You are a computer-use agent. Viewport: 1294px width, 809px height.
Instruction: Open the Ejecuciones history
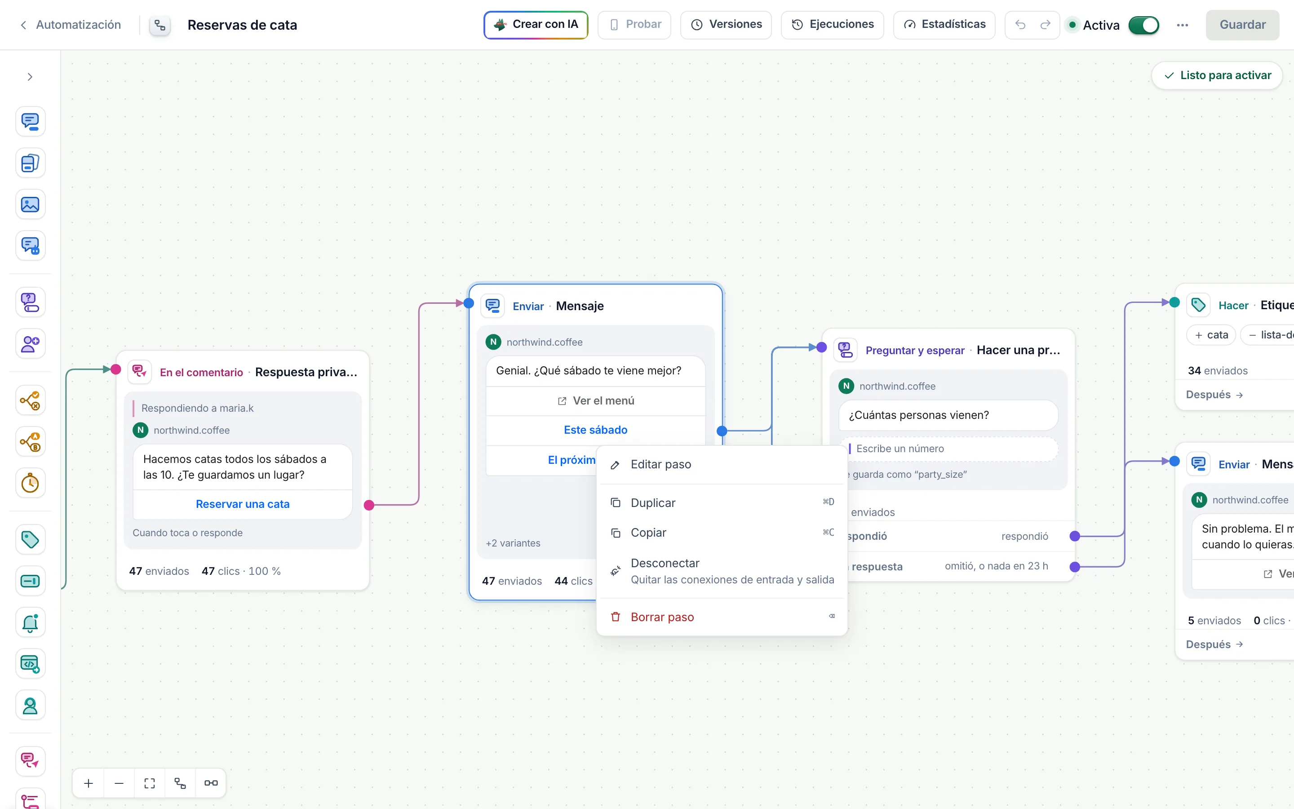[832, 25]
